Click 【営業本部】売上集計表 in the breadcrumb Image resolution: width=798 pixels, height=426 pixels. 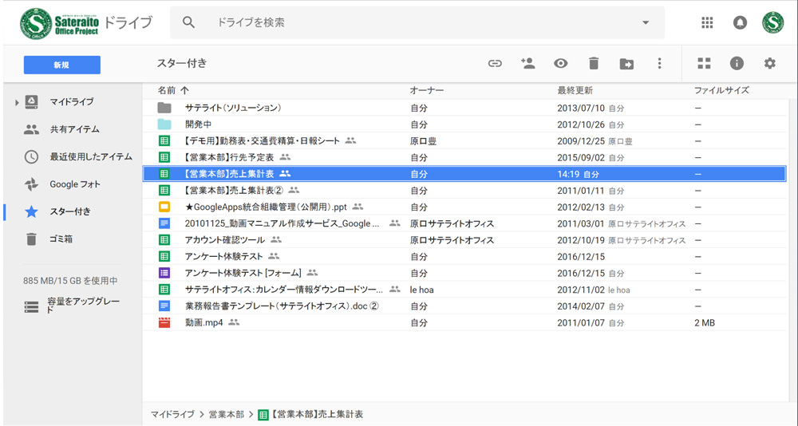pyautogui.click(x=317, y=414)
